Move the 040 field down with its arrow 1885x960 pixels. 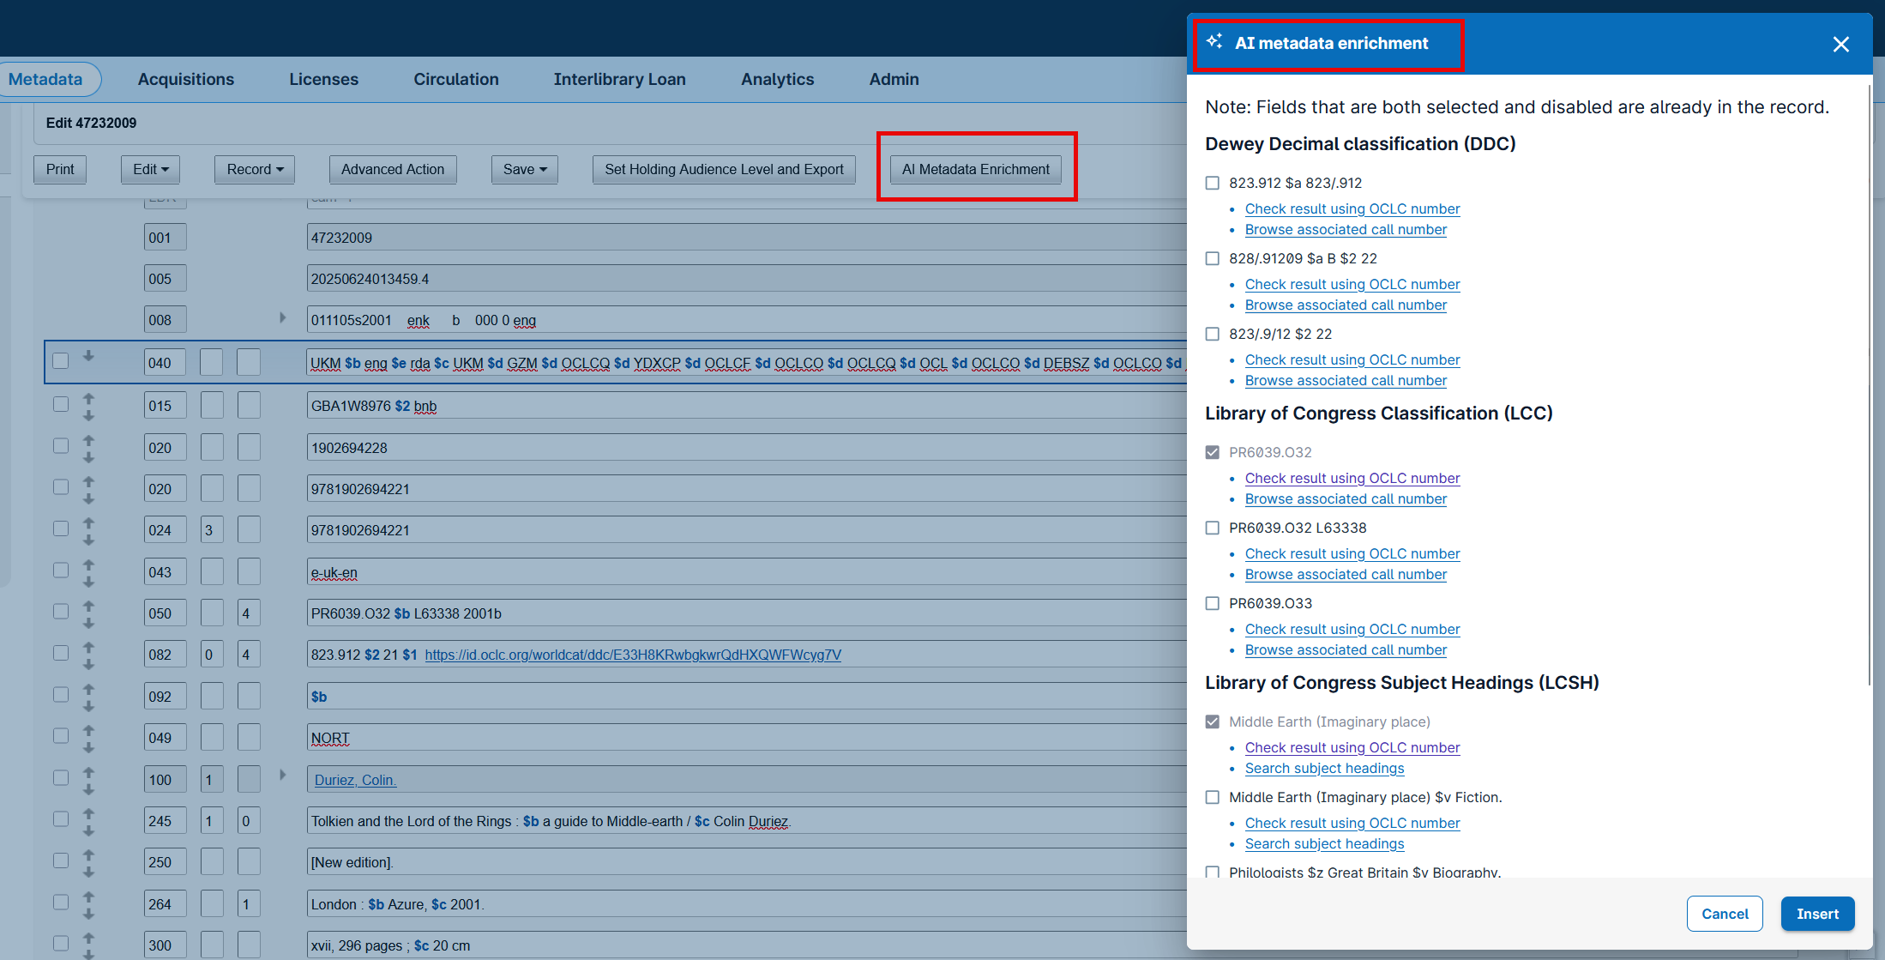point(88,356)
